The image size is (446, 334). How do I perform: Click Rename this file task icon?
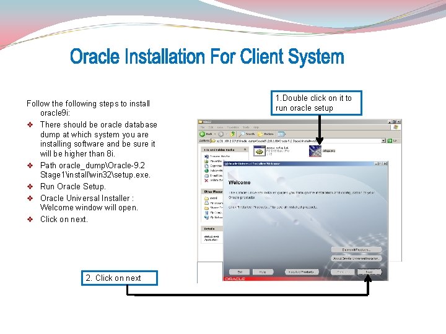[x=206, y=156]
